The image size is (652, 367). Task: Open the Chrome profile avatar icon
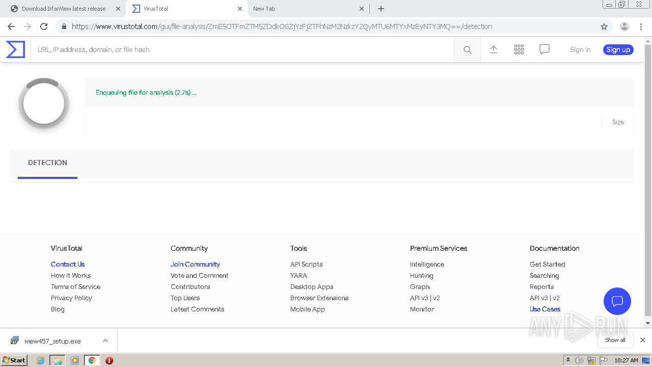(624, 27)
